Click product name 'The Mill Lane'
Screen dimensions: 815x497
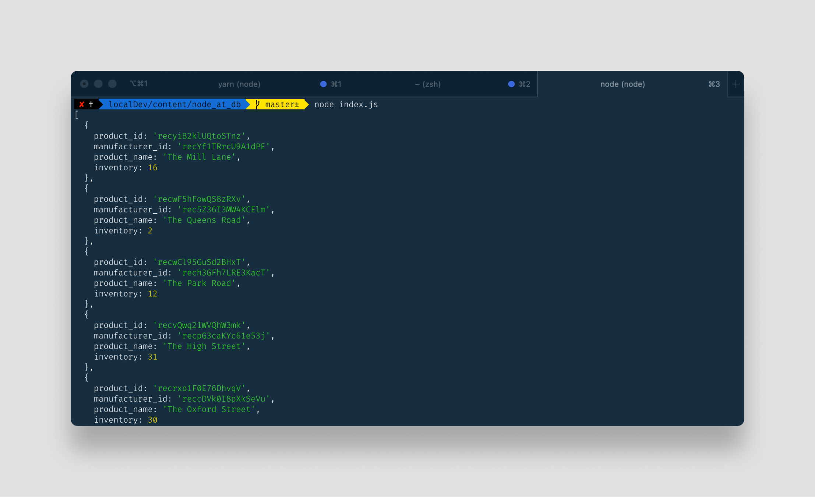tap(199, 157)
